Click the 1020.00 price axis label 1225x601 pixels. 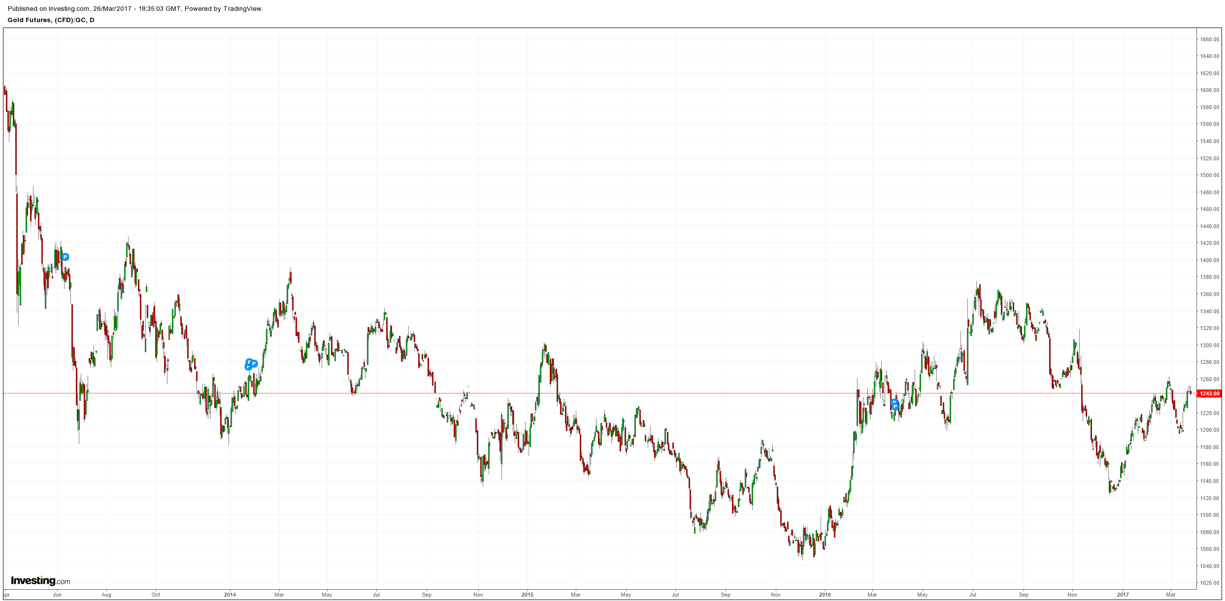tap(1210, 583)
